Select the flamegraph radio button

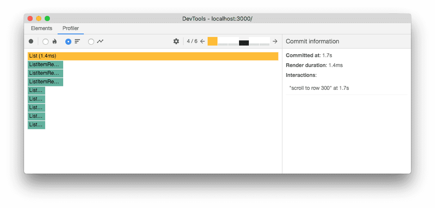pyautogui.click(x=46, y=42)
